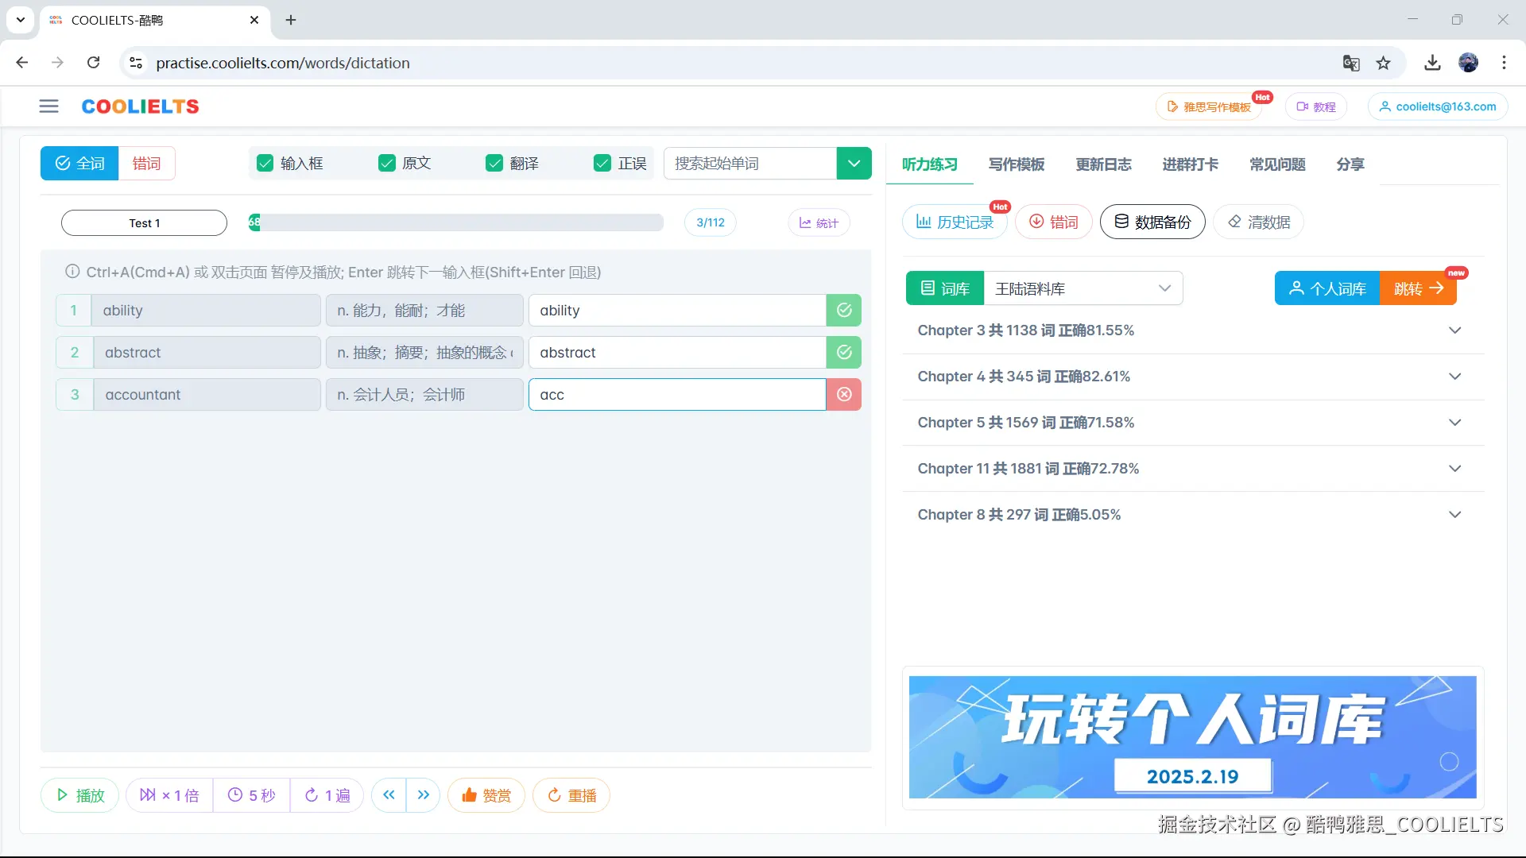Click the red error icon on row 3

pos(844,395)
